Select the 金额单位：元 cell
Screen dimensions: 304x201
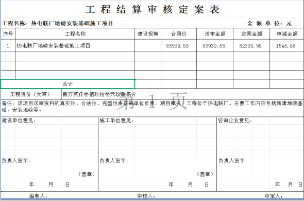pos(269,24)
